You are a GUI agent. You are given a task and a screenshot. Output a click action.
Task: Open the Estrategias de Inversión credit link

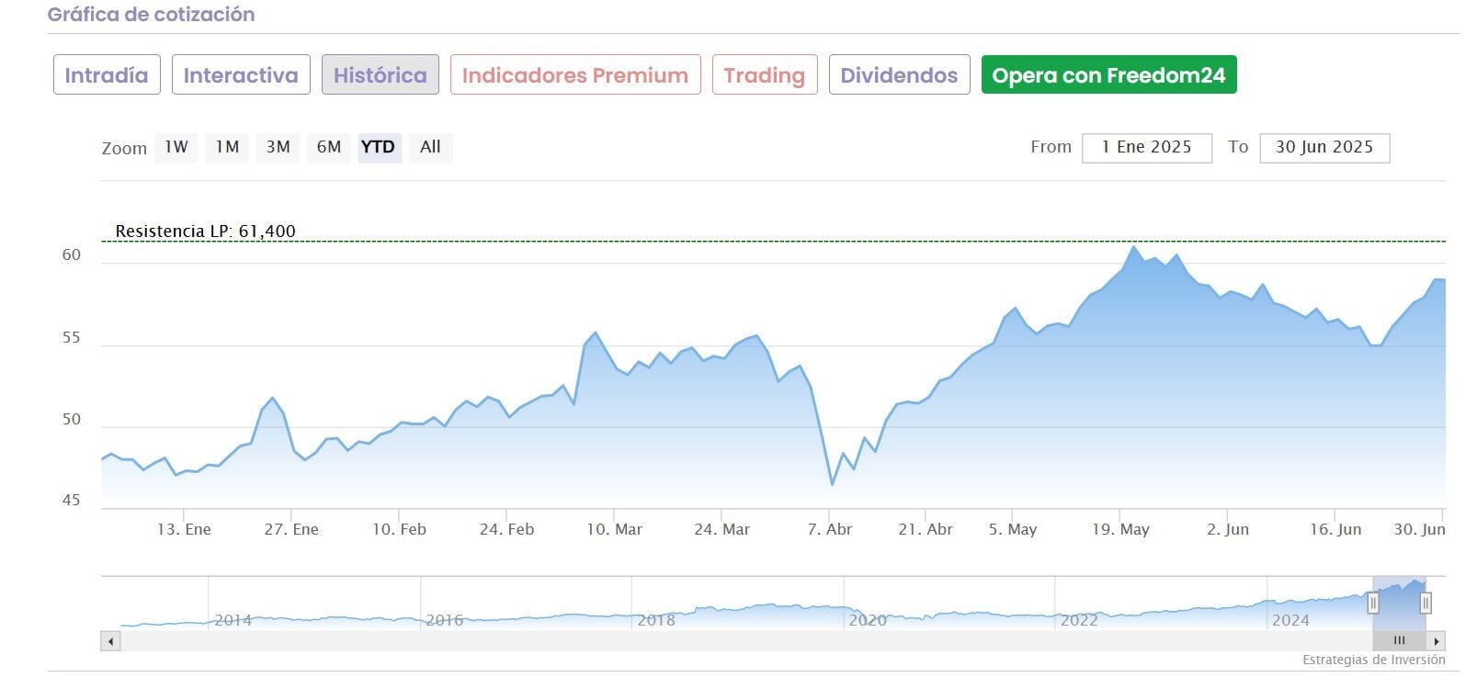point(1373,660)
